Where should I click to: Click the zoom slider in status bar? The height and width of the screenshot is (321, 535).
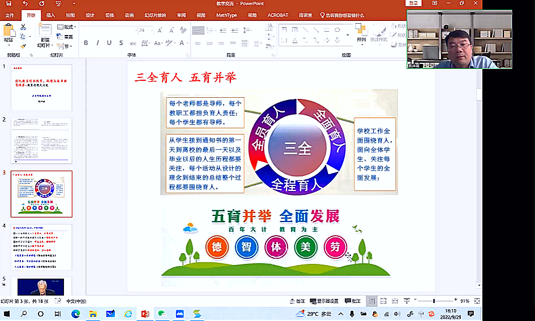coord(434,301)
